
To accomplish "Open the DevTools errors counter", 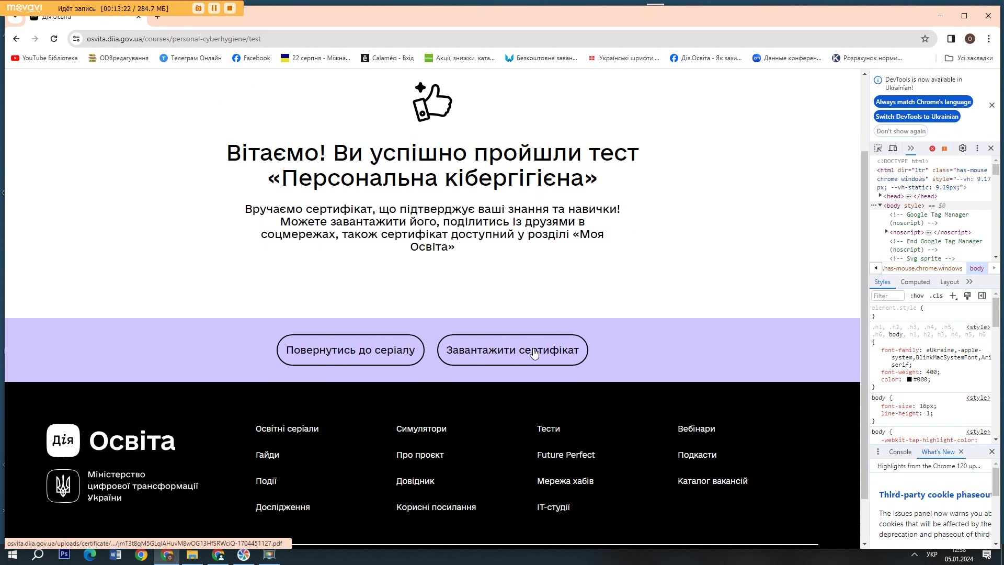I will (932, 149).
